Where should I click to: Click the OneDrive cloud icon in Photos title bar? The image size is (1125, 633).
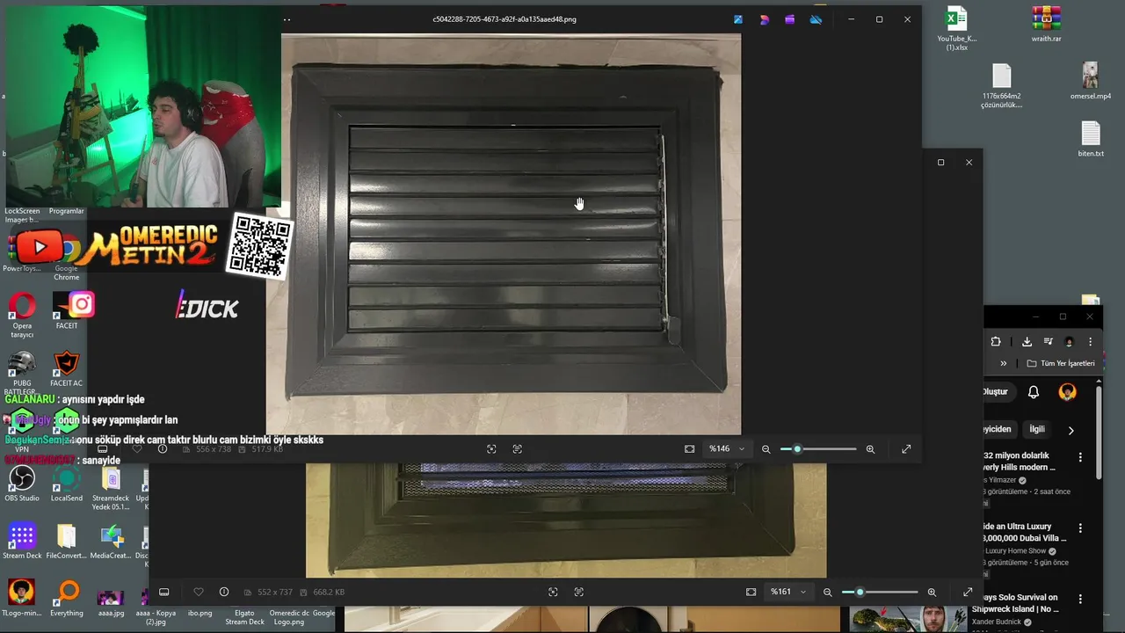coord(816,19)
